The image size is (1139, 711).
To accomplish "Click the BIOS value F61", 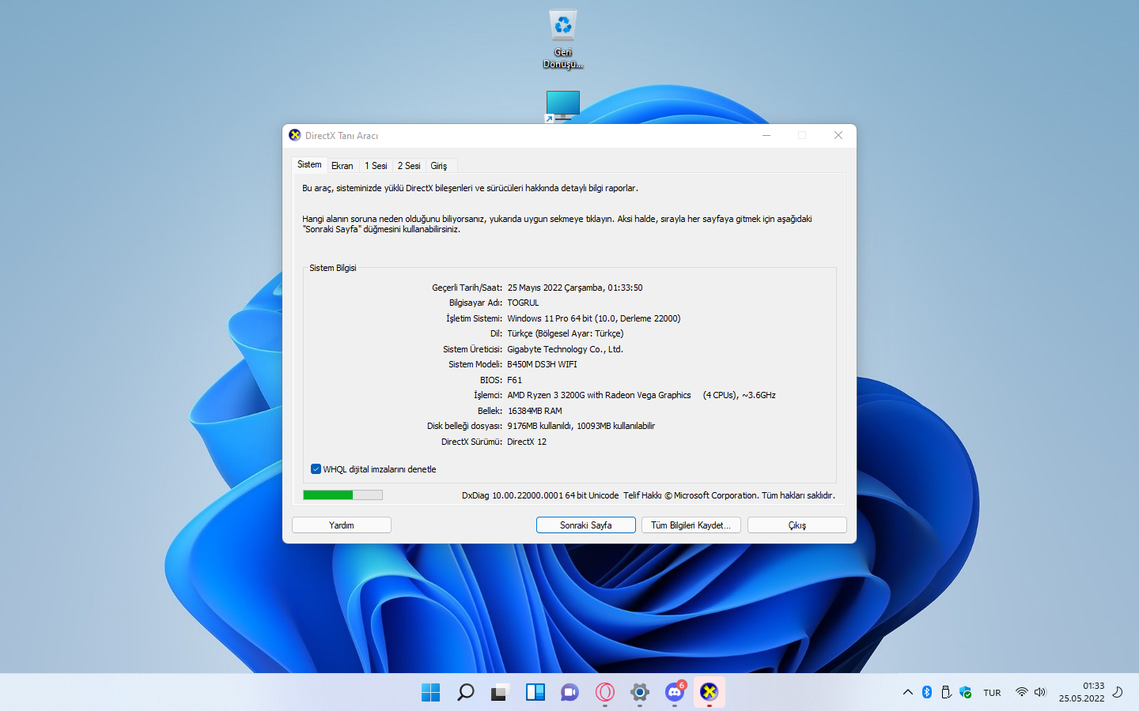I will coord(514,380).
